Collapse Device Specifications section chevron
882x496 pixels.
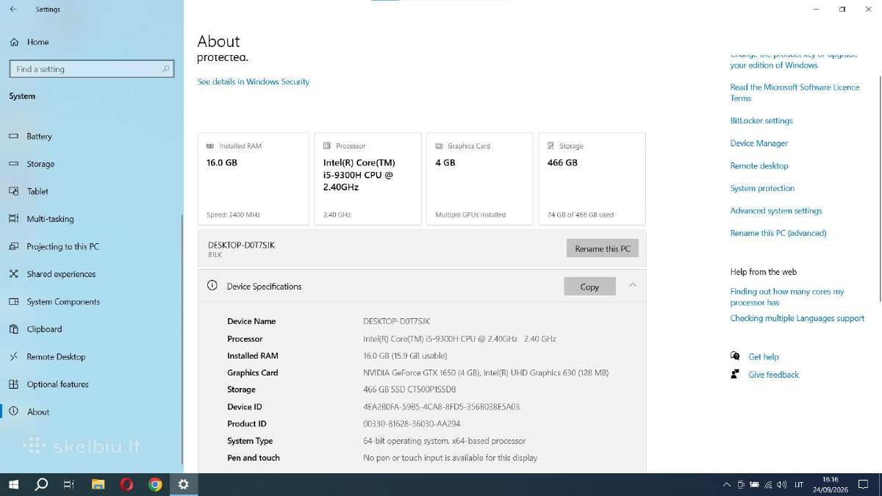click(633, 285)
